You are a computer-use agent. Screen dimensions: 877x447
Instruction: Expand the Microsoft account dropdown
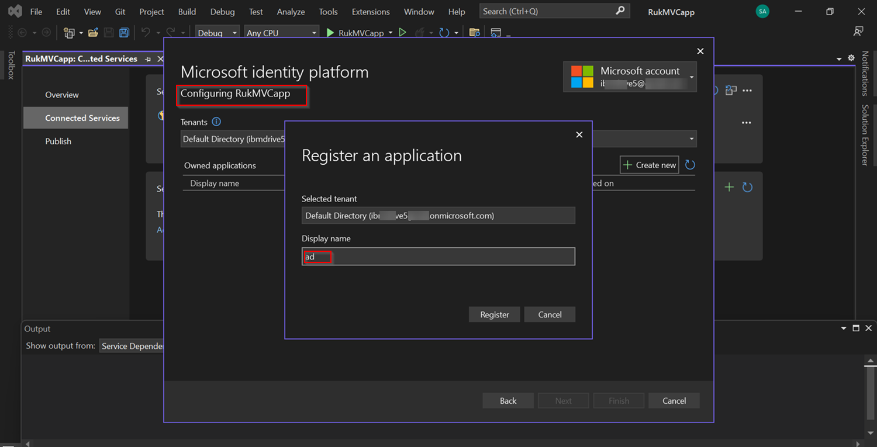692,77
